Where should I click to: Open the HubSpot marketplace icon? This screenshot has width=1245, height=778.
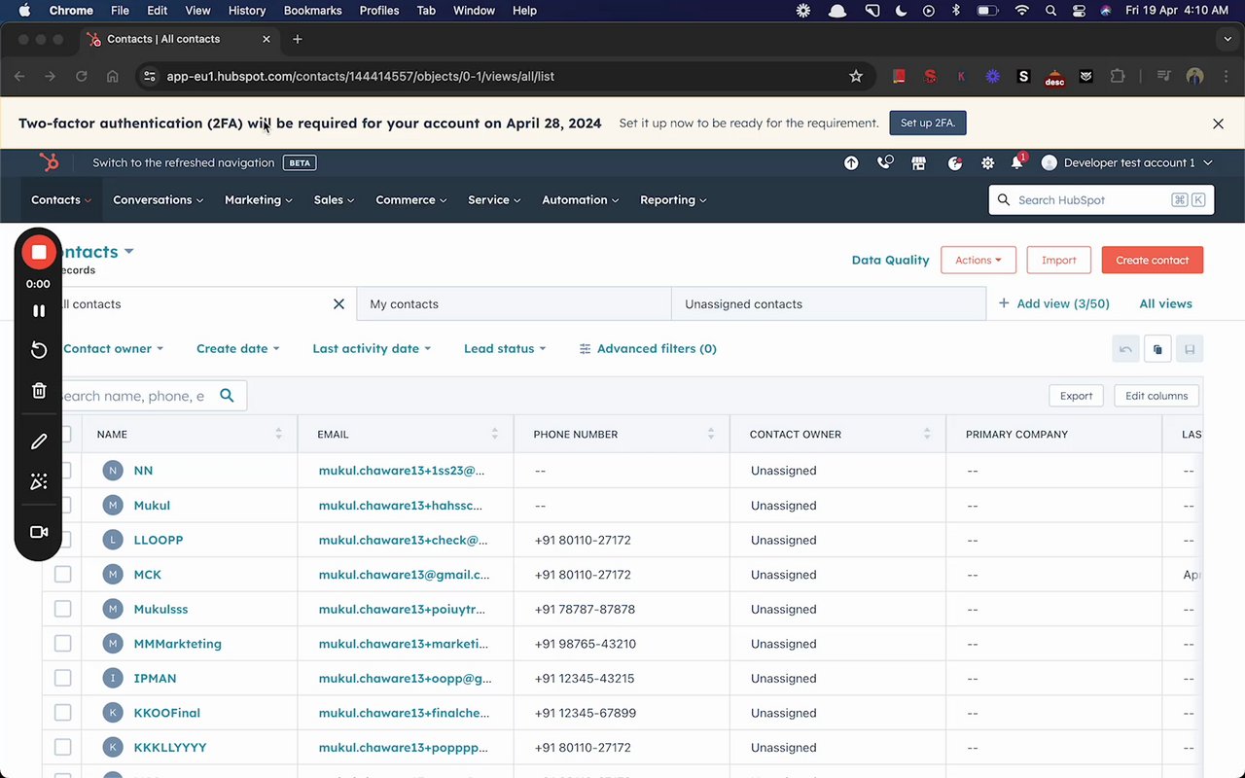[918, 163]
